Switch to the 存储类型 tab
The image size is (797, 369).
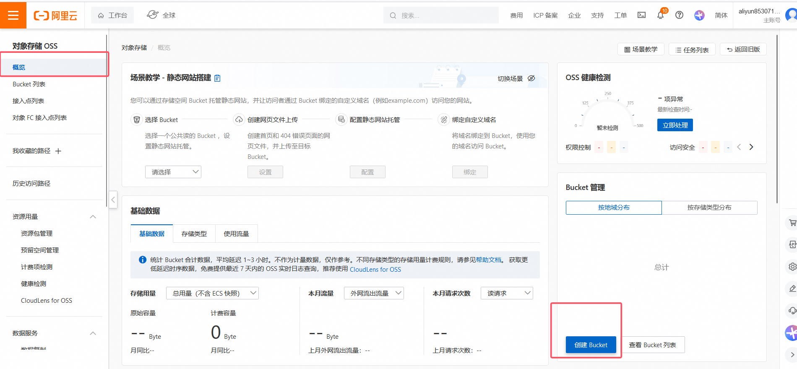pyautogui.click(x=194, y=234)
